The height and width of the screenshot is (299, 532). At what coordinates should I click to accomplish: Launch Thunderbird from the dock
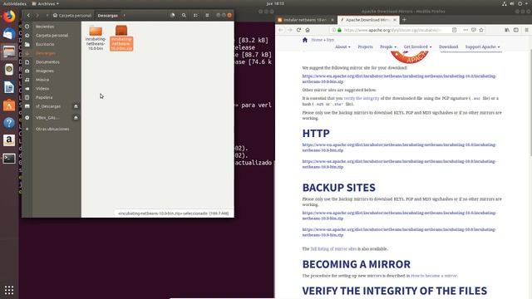(x=9, y=34)
